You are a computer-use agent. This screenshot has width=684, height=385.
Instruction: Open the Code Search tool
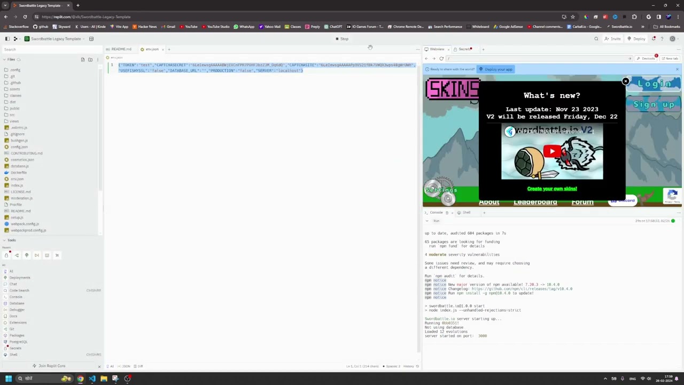pyautogui.click(x=17, y=290)
